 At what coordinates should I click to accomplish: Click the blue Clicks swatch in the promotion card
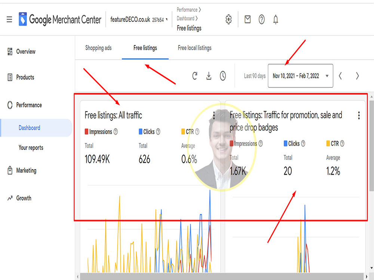coord(285,143)
